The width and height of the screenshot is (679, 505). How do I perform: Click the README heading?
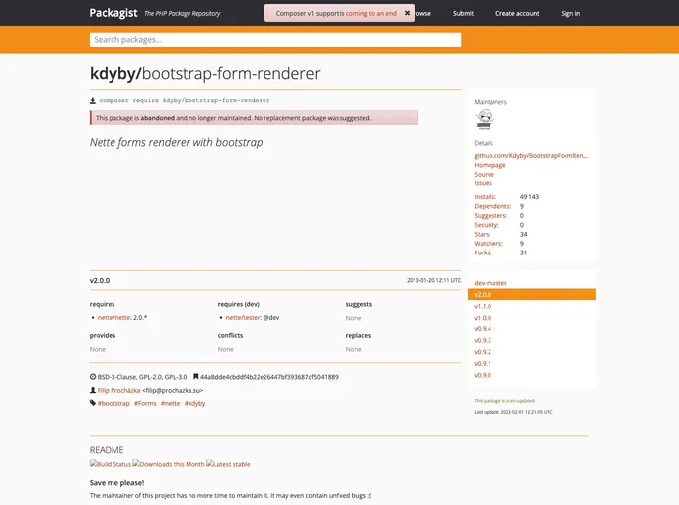tap(107, 450)
